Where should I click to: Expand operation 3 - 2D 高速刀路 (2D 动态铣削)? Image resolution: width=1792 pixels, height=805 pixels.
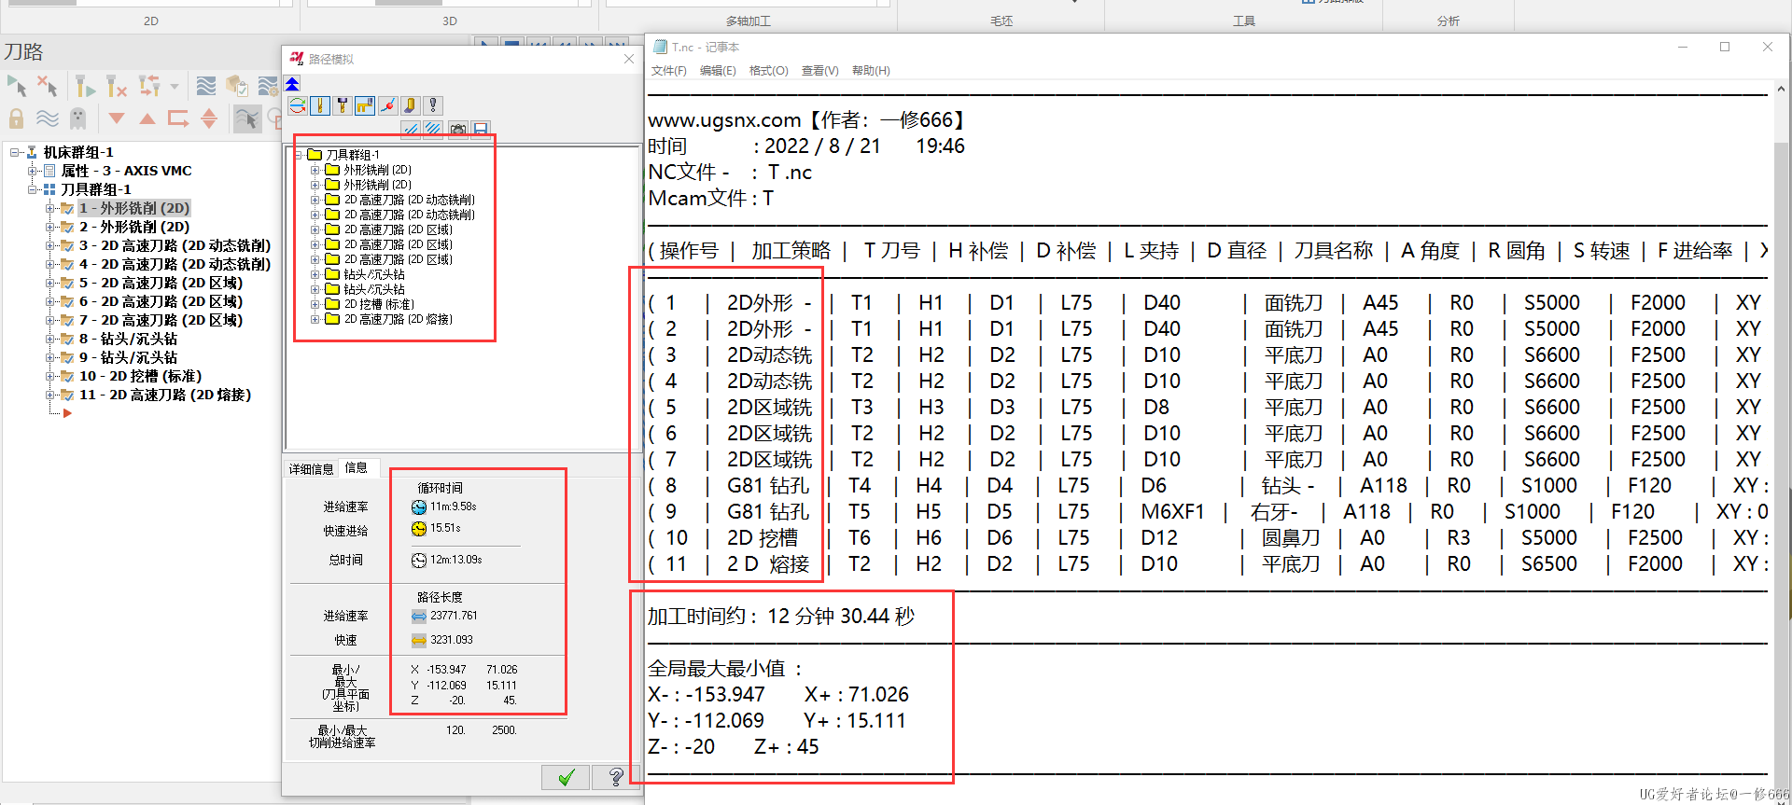49,245
